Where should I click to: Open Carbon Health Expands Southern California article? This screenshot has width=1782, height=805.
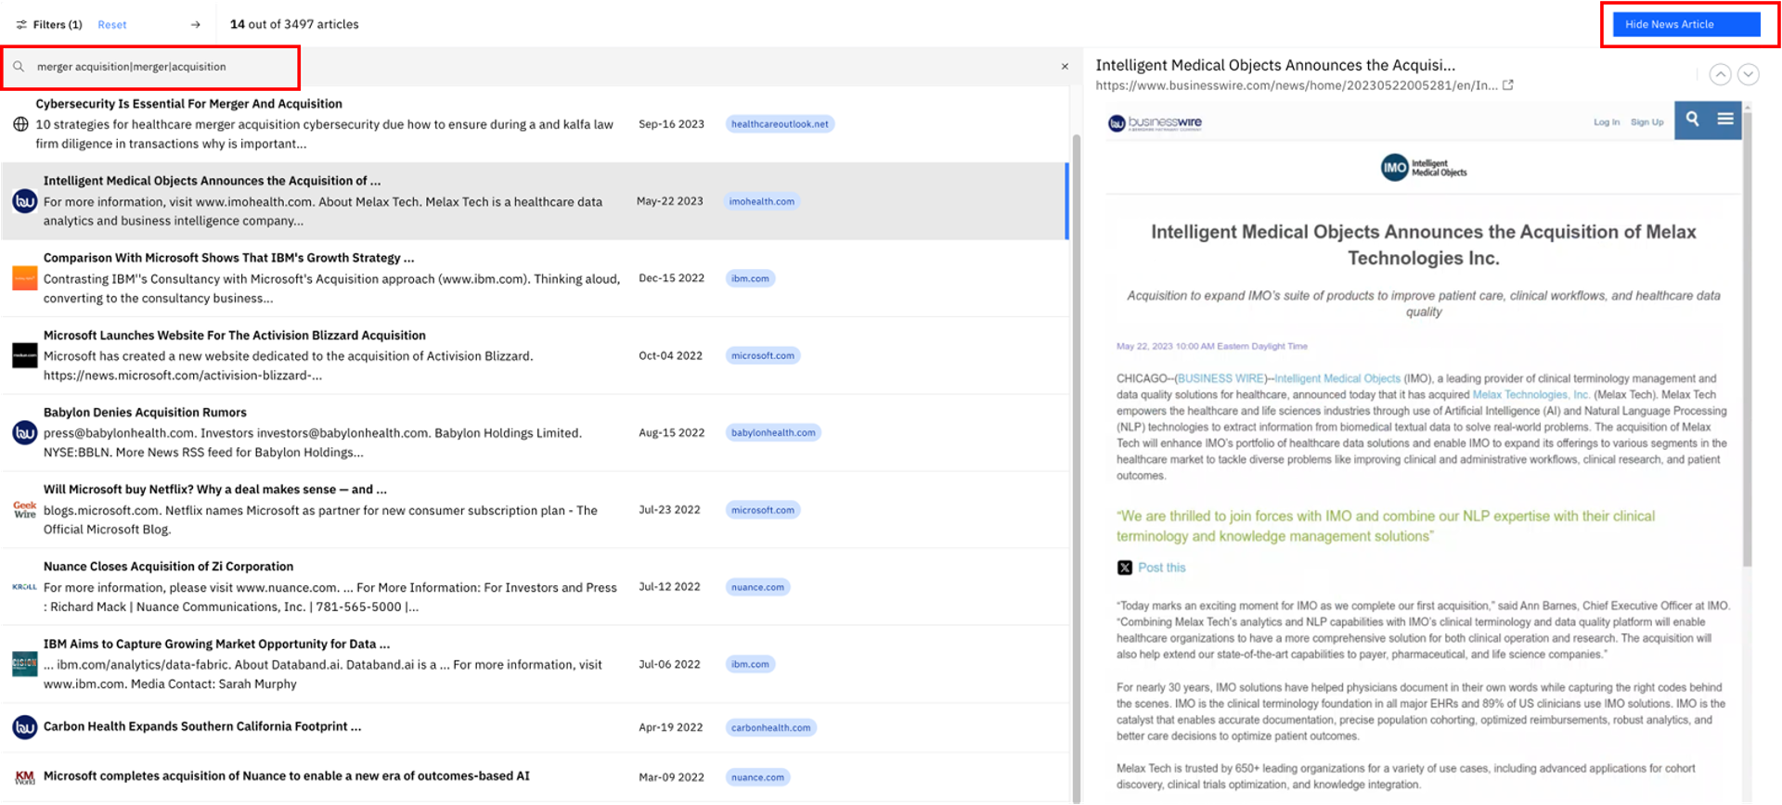pos(202,726)
